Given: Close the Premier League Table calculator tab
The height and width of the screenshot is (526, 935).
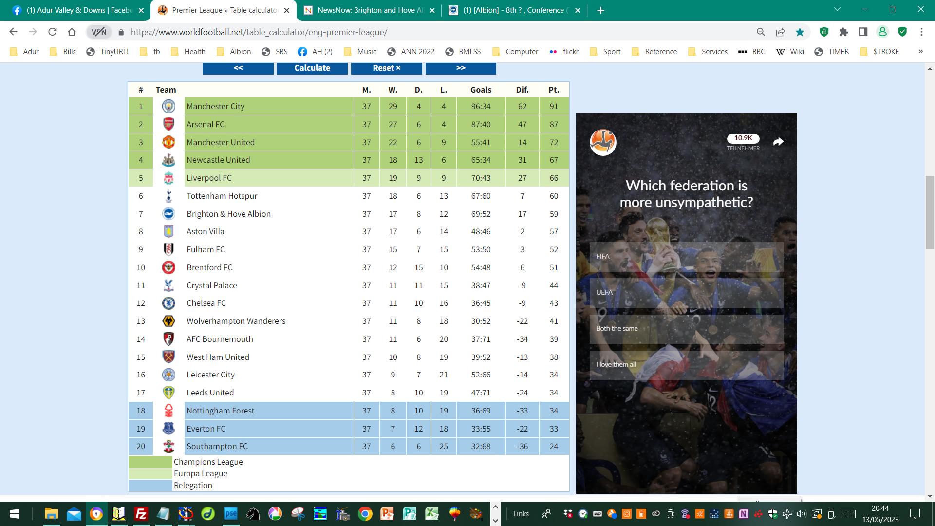Looking at the screenshot, I should click(287, 10).
